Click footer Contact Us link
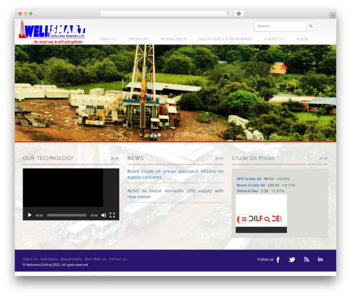 point(118,259)
